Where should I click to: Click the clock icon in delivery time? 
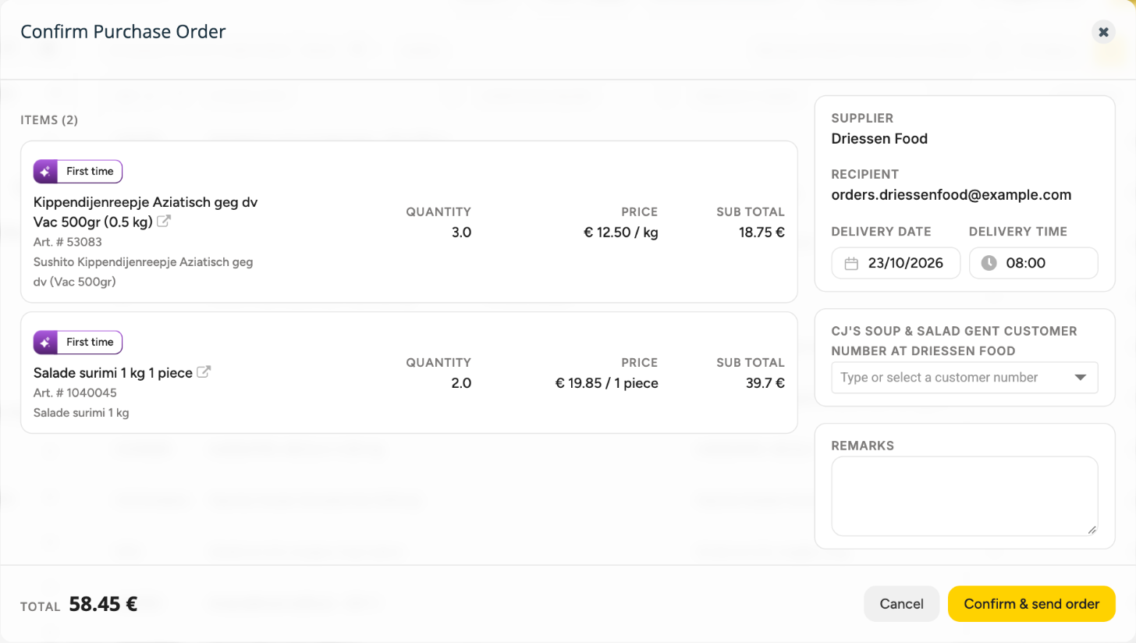point(989,263)
